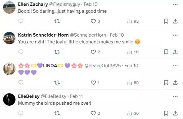Open more options on Ellen Zachary's tweet
The height and width of the screenshot is (119, 183).
(x=175, y=4)
